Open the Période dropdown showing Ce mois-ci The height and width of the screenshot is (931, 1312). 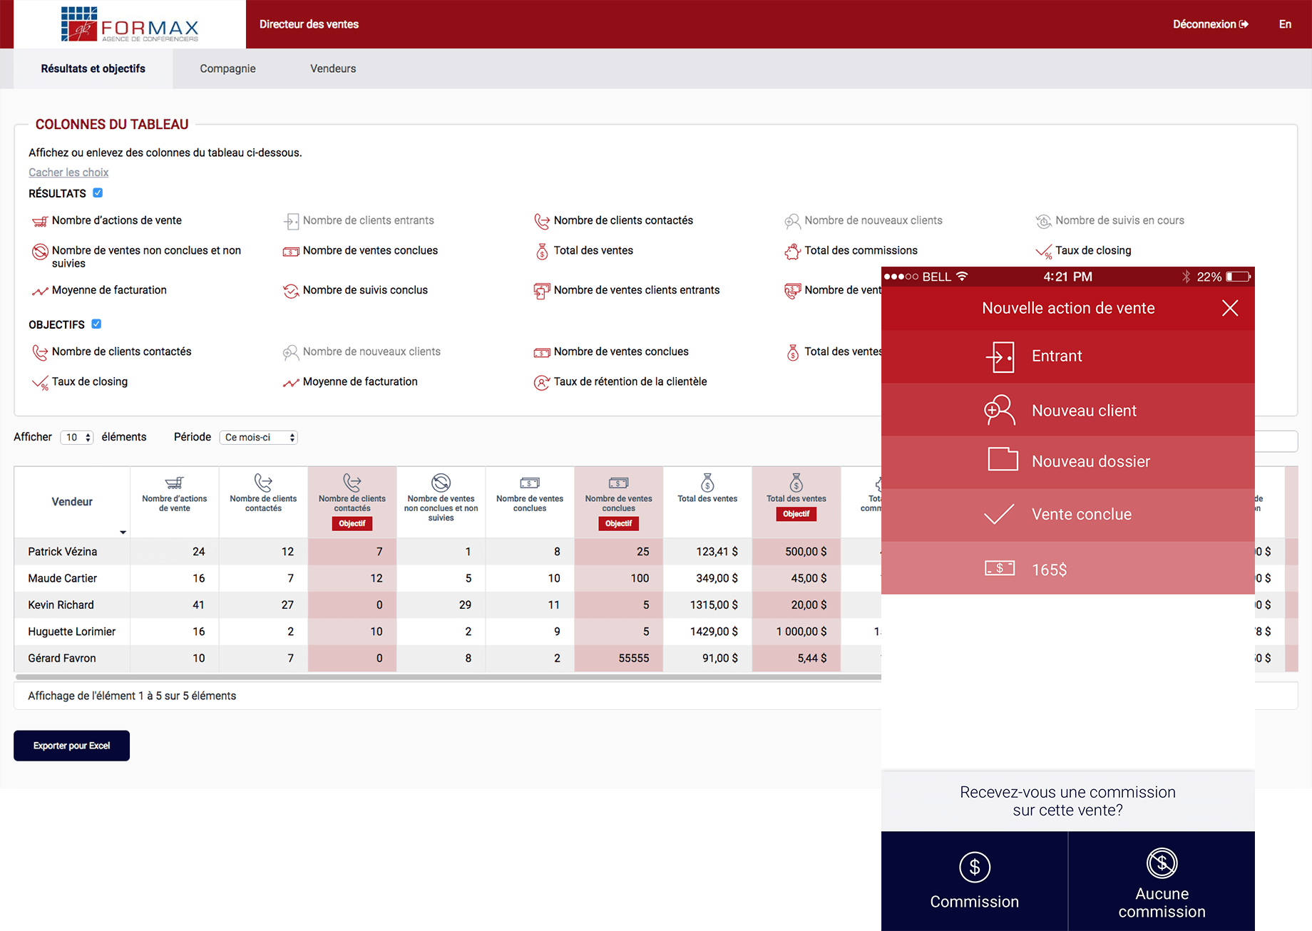click(258, 438)
